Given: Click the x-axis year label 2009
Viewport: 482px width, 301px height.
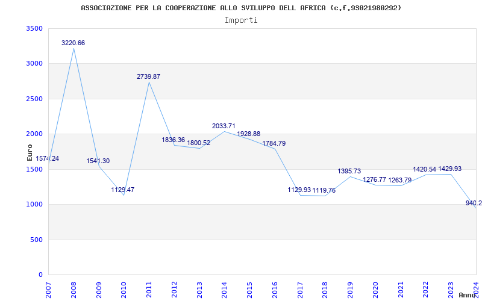Looking at the screenshot, I should pos(99,290).
